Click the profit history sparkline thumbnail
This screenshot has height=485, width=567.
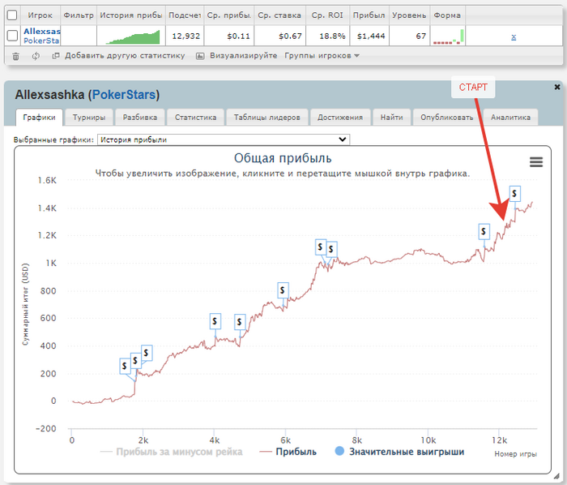132,37
